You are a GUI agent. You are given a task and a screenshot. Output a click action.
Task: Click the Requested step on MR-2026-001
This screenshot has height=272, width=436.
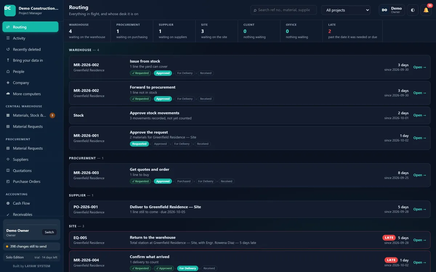(139, 144)
